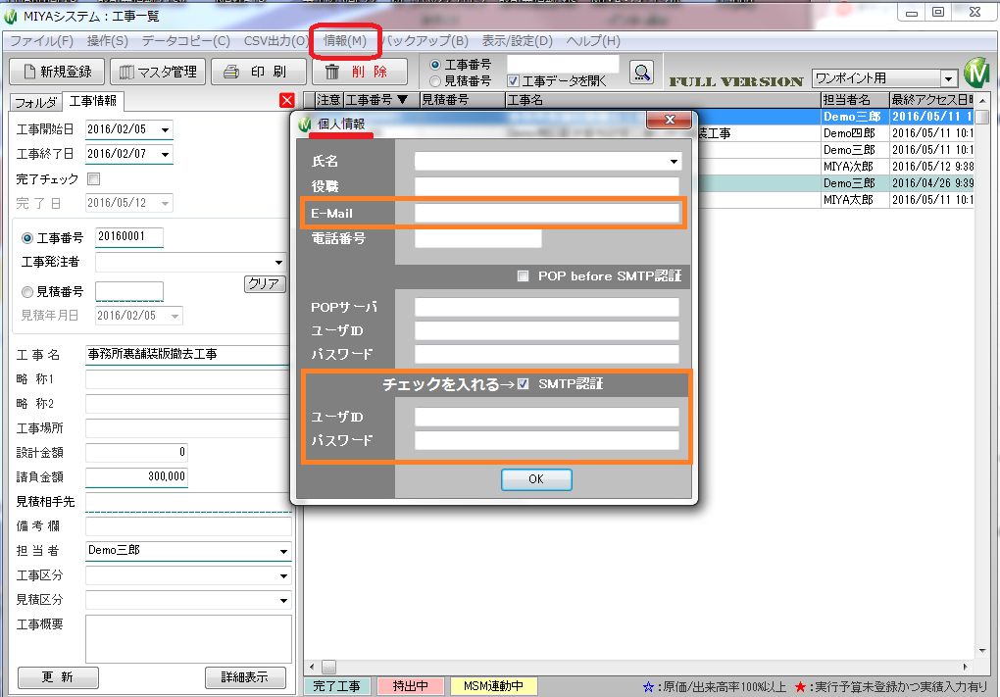Open the CSV出力(O) menu
The width and height of the screenshot is (1000, 697).
click(276, 41)
